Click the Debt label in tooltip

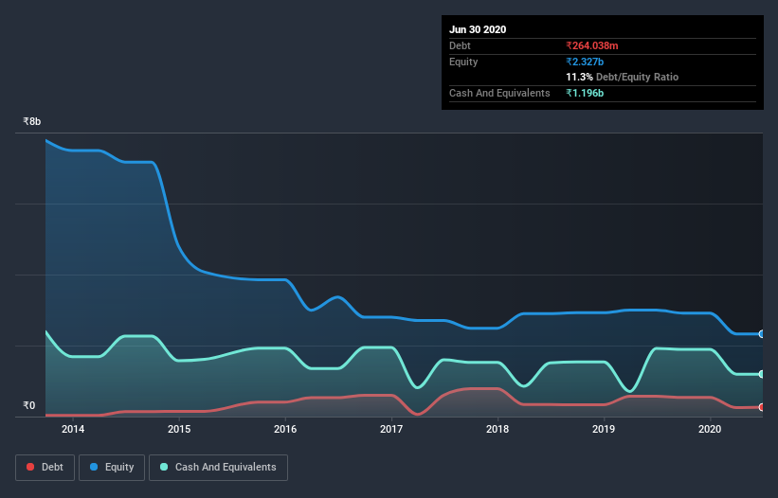pyautogui.click(x=460, y=45)
